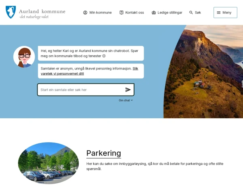Go to Kontakt oss page
243x195 pixels.
point(134,13)
